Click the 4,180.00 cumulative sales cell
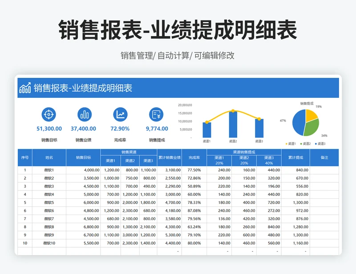Screen dimensions: 356x274 tap(170, 211)
